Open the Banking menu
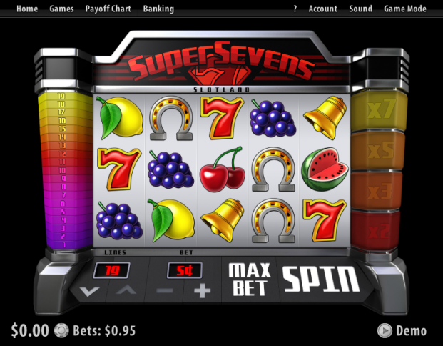This screenshot has width=443, height=346. 158,9
